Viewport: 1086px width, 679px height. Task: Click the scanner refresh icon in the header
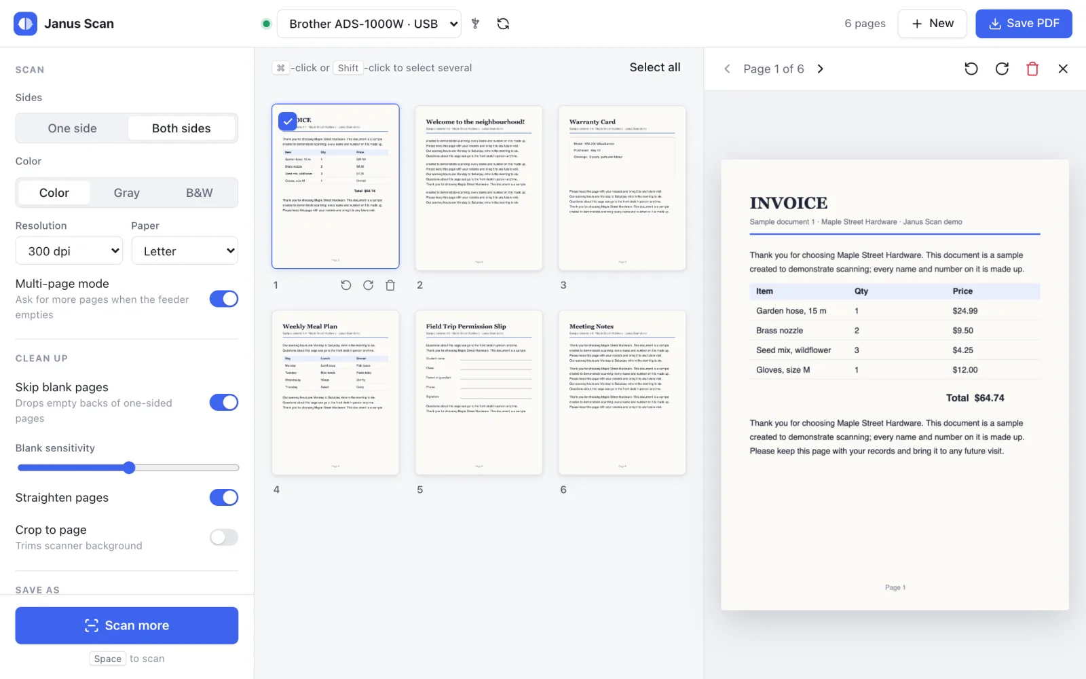pos(503,24)
